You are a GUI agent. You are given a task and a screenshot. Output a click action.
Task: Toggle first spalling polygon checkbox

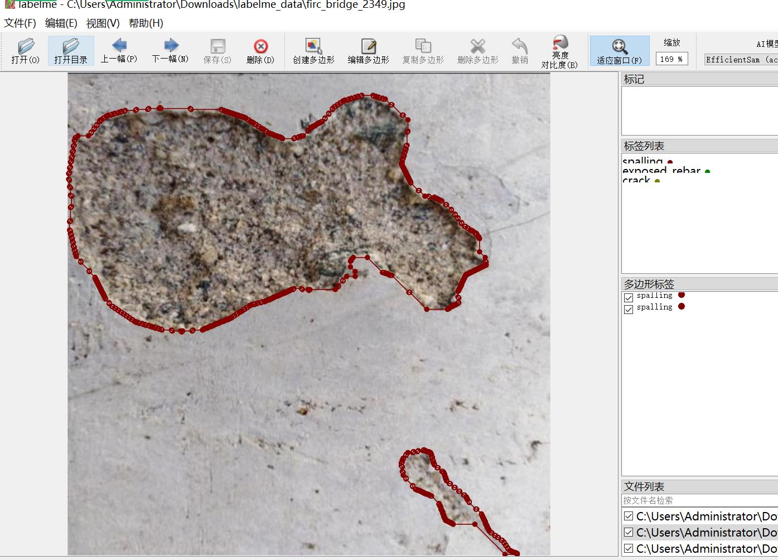pos(629,298)
